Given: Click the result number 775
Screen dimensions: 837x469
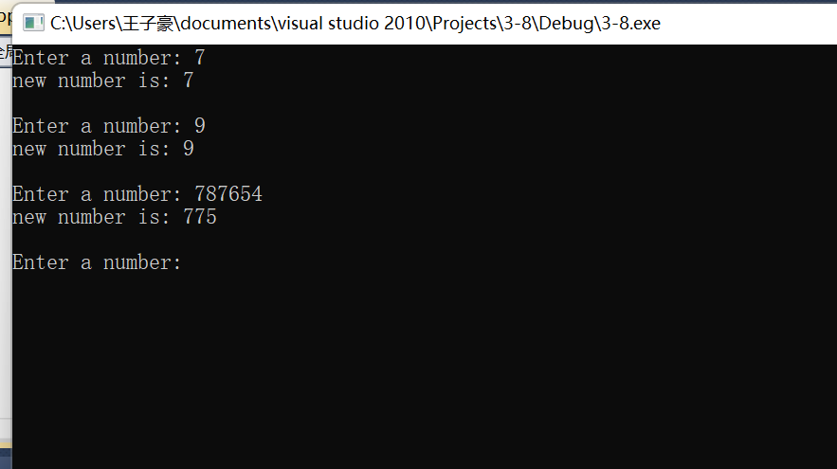Looking at the screenshot, I should [x=200, y=217].
